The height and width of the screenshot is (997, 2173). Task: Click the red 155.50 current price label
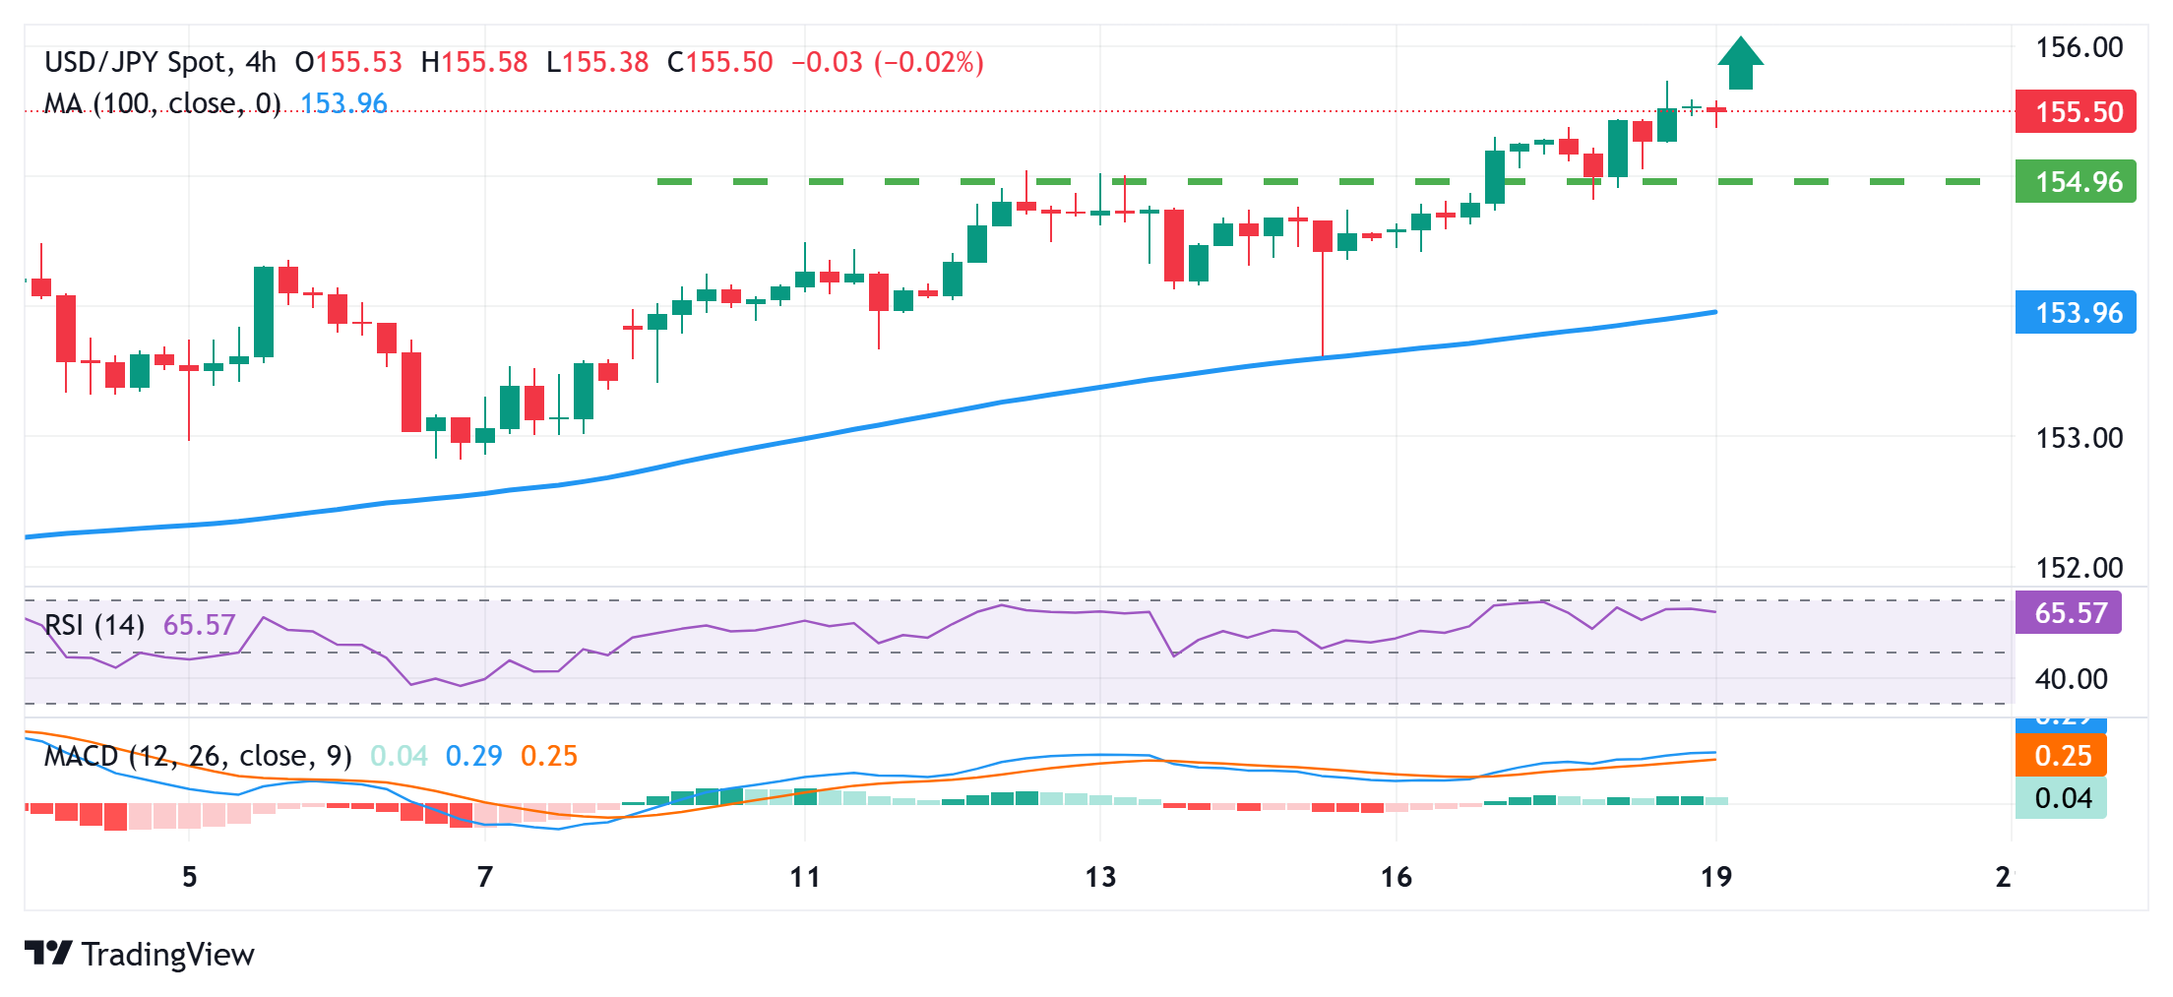[x=2077, y=112]
